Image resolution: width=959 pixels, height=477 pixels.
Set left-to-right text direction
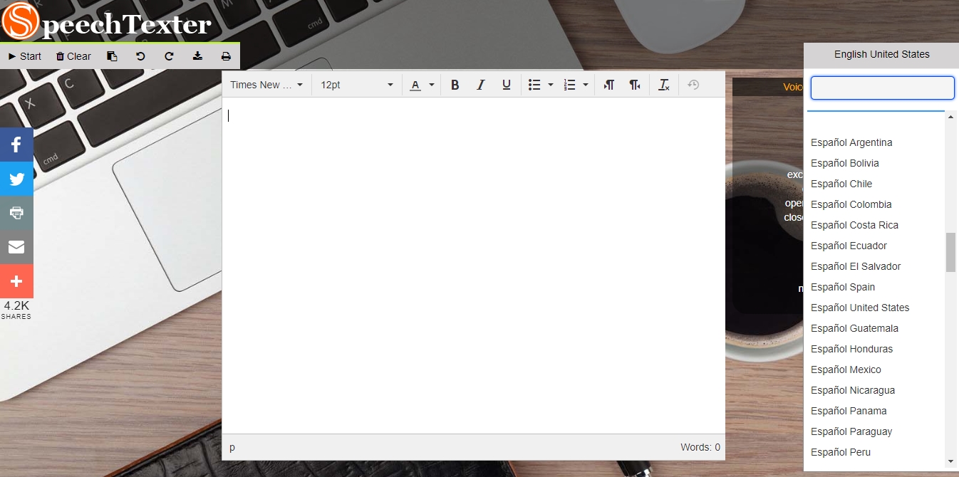pyautogui.click(x=609, y=85)
